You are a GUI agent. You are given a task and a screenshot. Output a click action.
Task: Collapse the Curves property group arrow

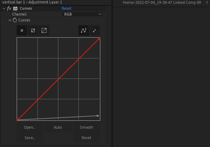coord(10,20)
